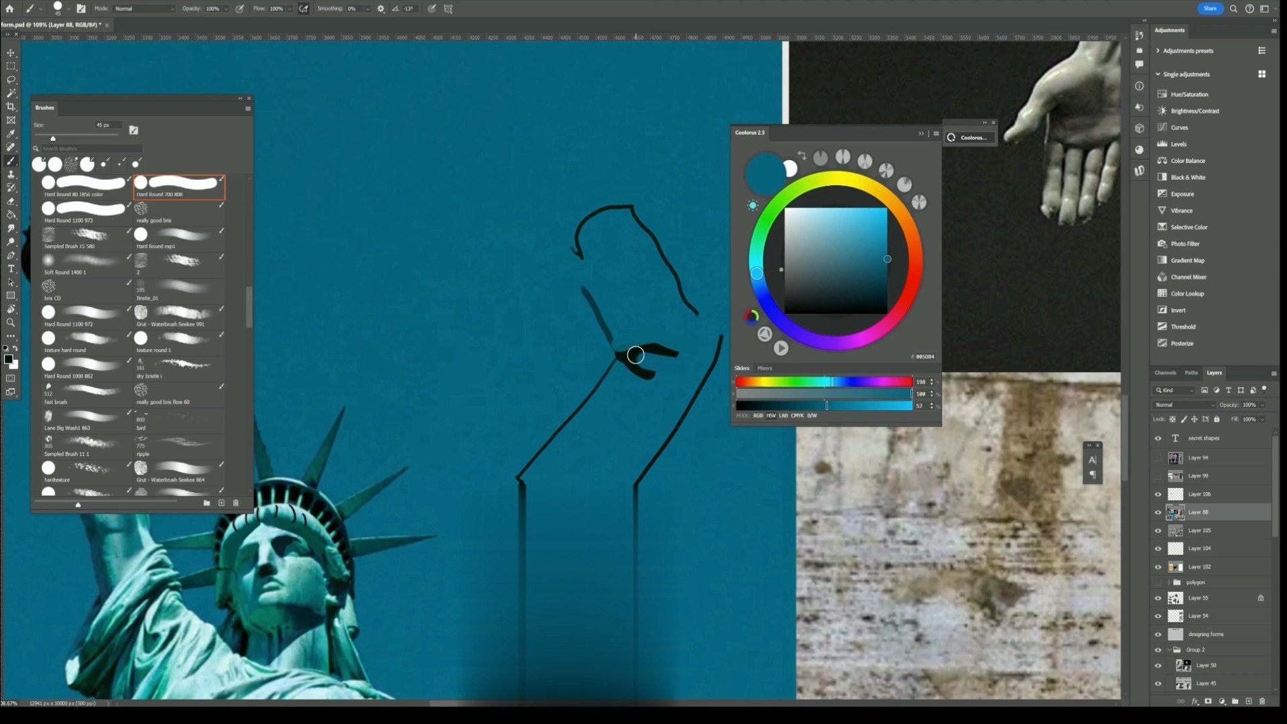This screenshot has height=724, width=1287.
Task: Open the Smoothing dropdown arrow
Action: pos(367,9)
